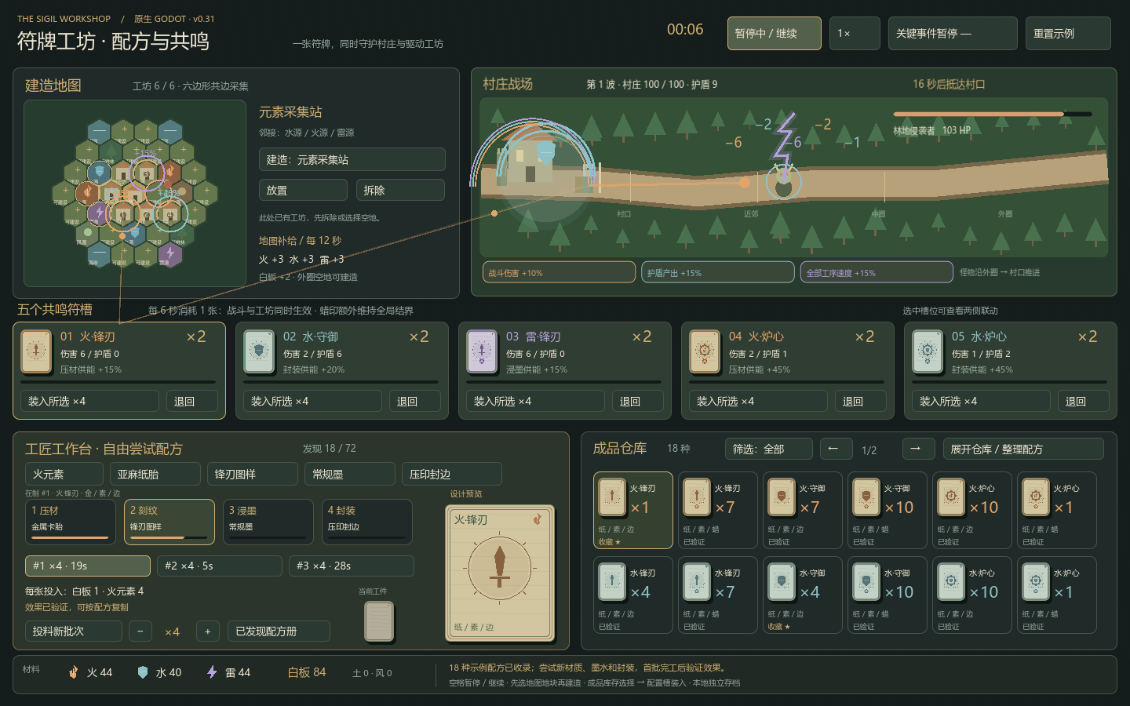Select batch #3 ×4 · 28s
Screen dimensions: 1130x706
[x=352, y=566]
